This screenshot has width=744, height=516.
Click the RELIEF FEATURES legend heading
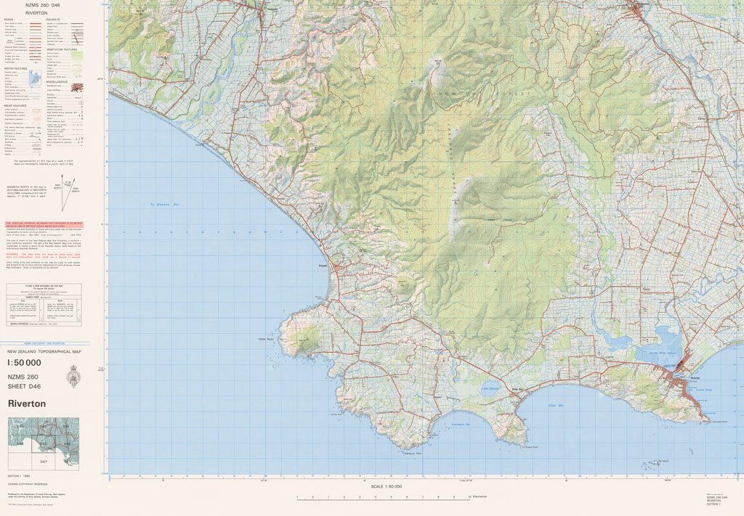15,105
